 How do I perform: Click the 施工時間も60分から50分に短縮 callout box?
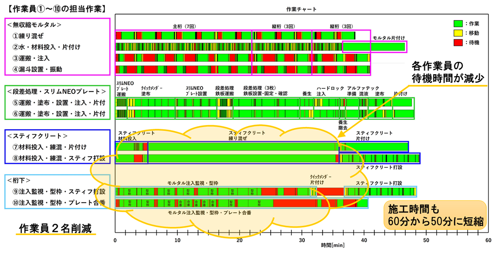click(x=435, y=216)
